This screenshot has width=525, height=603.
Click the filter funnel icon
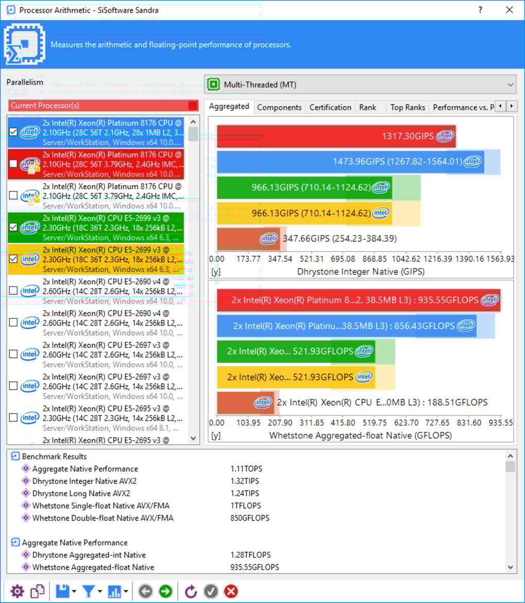89,591
